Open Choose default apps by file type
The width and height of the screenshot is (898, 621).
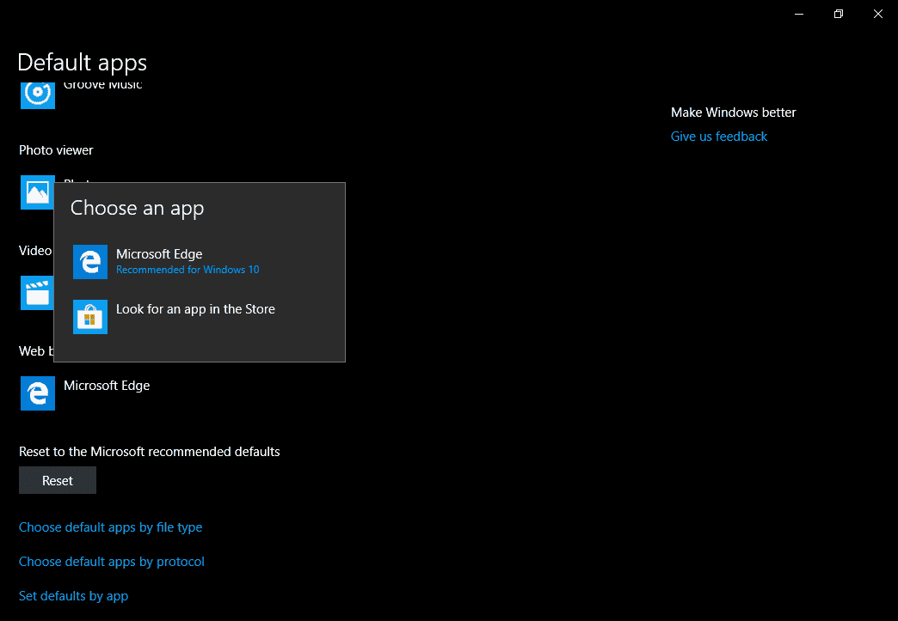point(111,527)
